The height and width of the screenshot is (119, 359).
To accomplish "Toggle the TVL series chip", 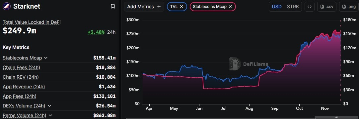I will click(x=174, y=7).
